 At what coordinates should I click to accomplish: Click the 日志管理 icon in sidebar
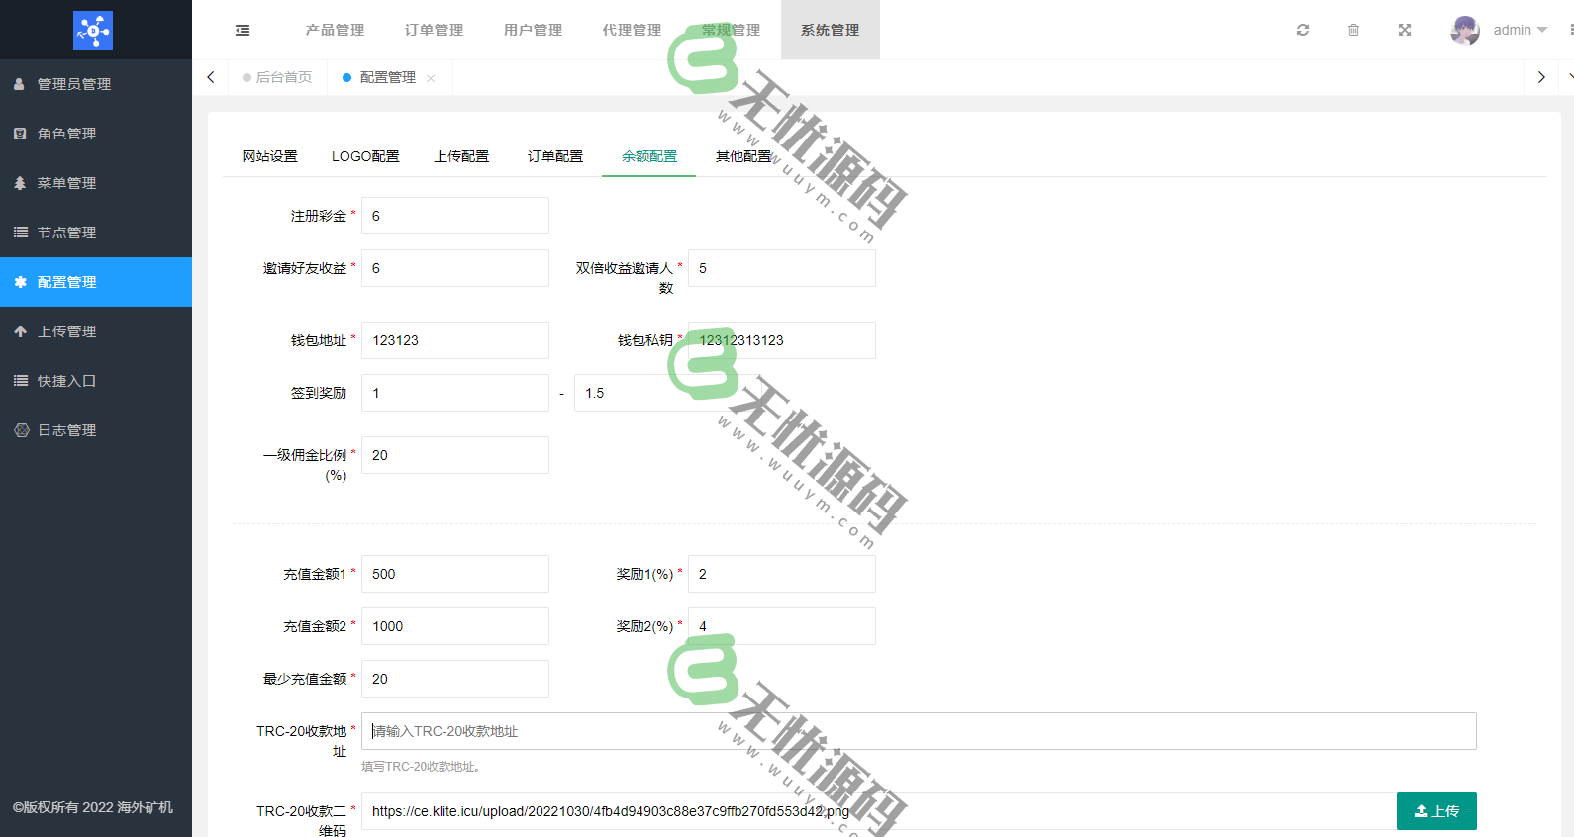pyautogui.click(x=22, y=430)
